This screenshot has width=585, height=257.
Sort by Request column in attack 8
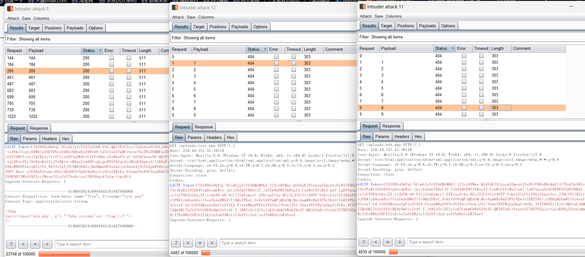point(16,50)
